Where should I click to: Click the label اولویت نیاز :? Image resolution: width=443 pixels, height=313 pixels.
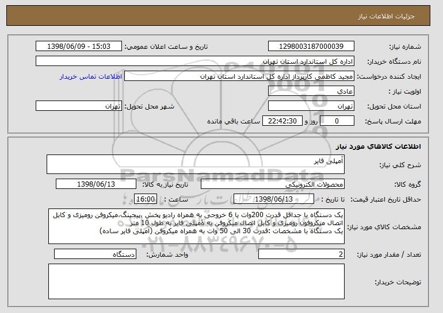[405, 91]
